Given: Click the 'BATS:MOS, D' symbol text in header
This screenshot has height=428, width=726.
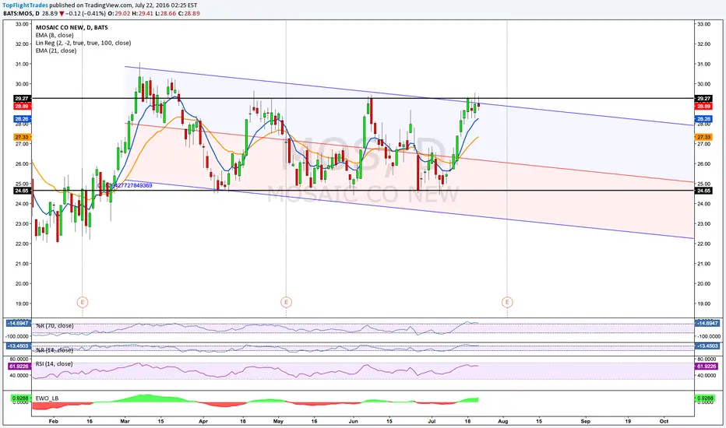Looking at the screenshot, I should point(21,13).
